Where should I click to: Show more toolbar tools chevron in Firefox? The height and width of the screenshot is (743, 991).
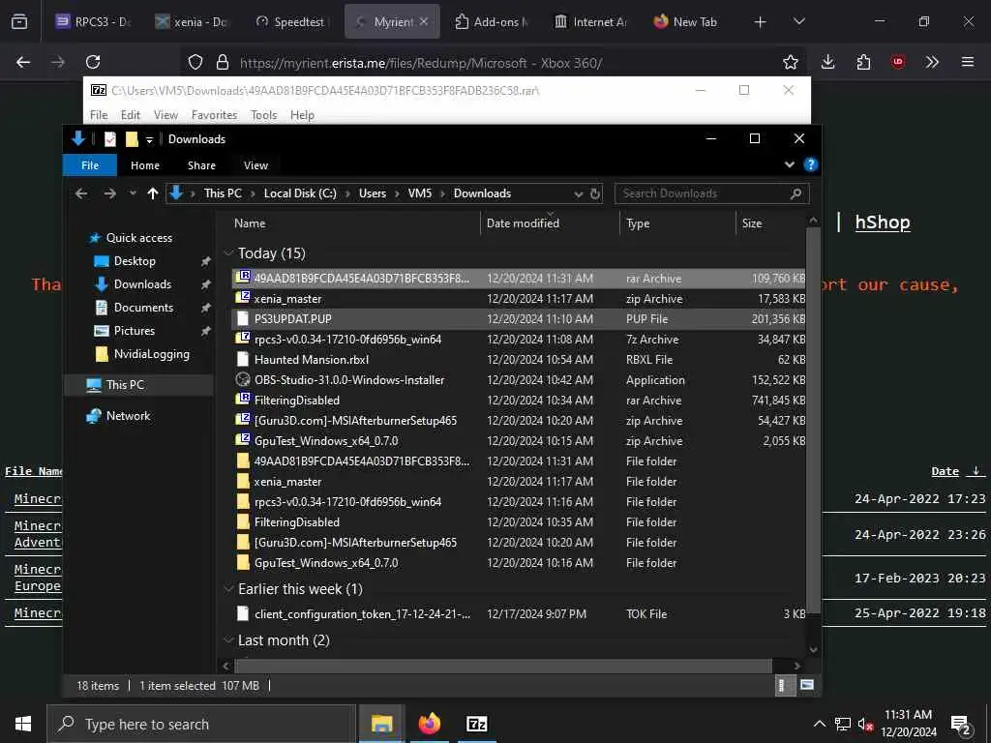pos(932,62)
